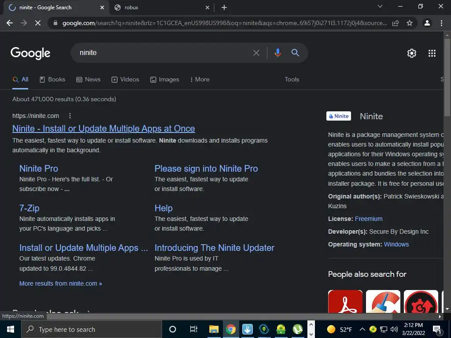Open the Google apps grid
Viewport: 451px width, 338px height.
tap(432, 53)
